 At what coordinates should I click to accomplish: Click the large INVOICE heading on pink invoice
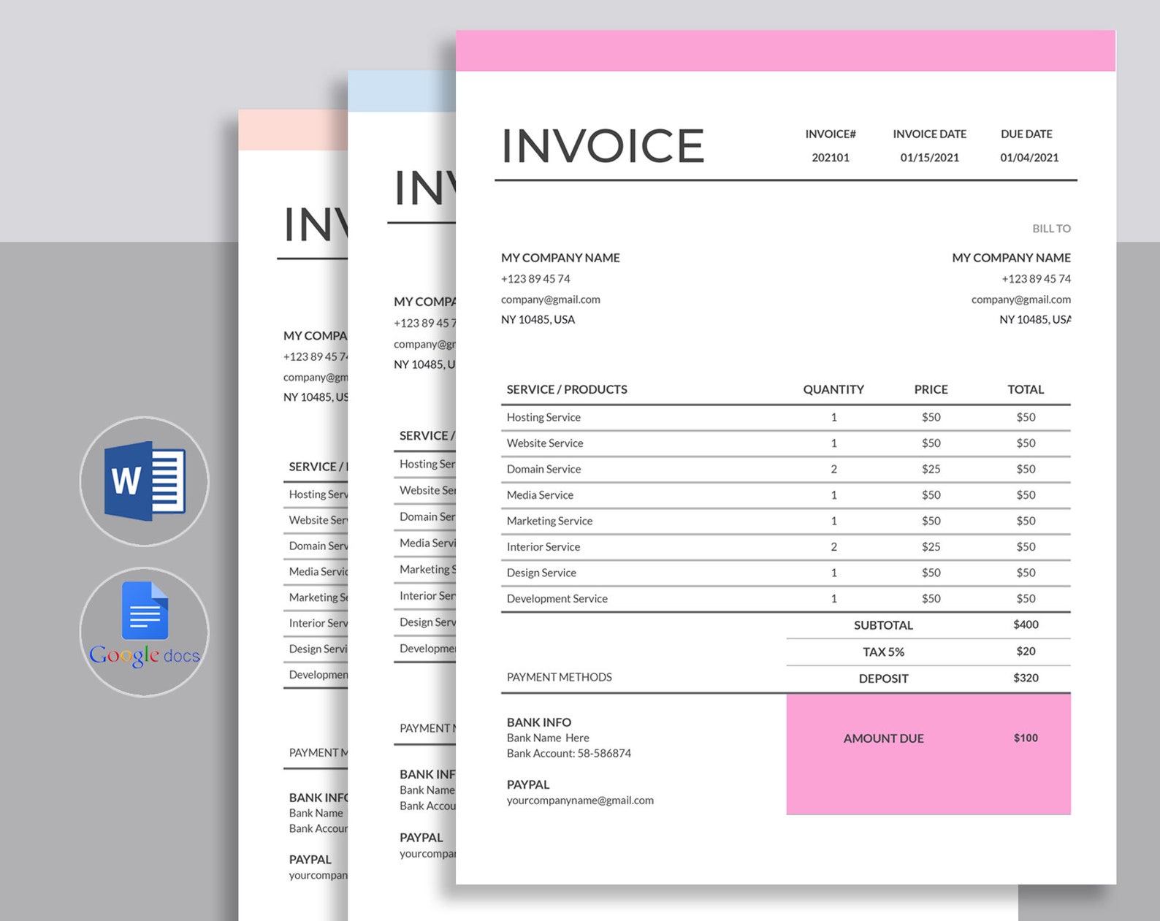pos(603,145)
